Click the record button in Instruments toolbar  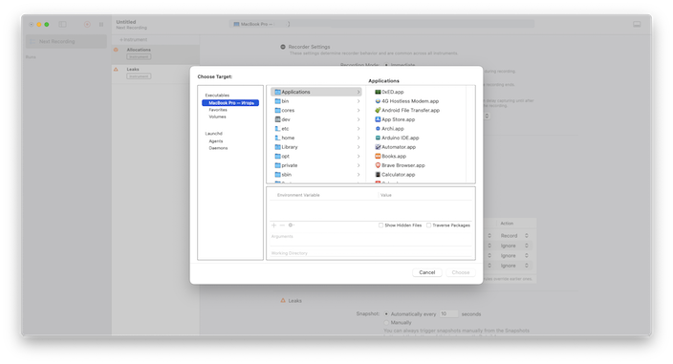point(87,25)
